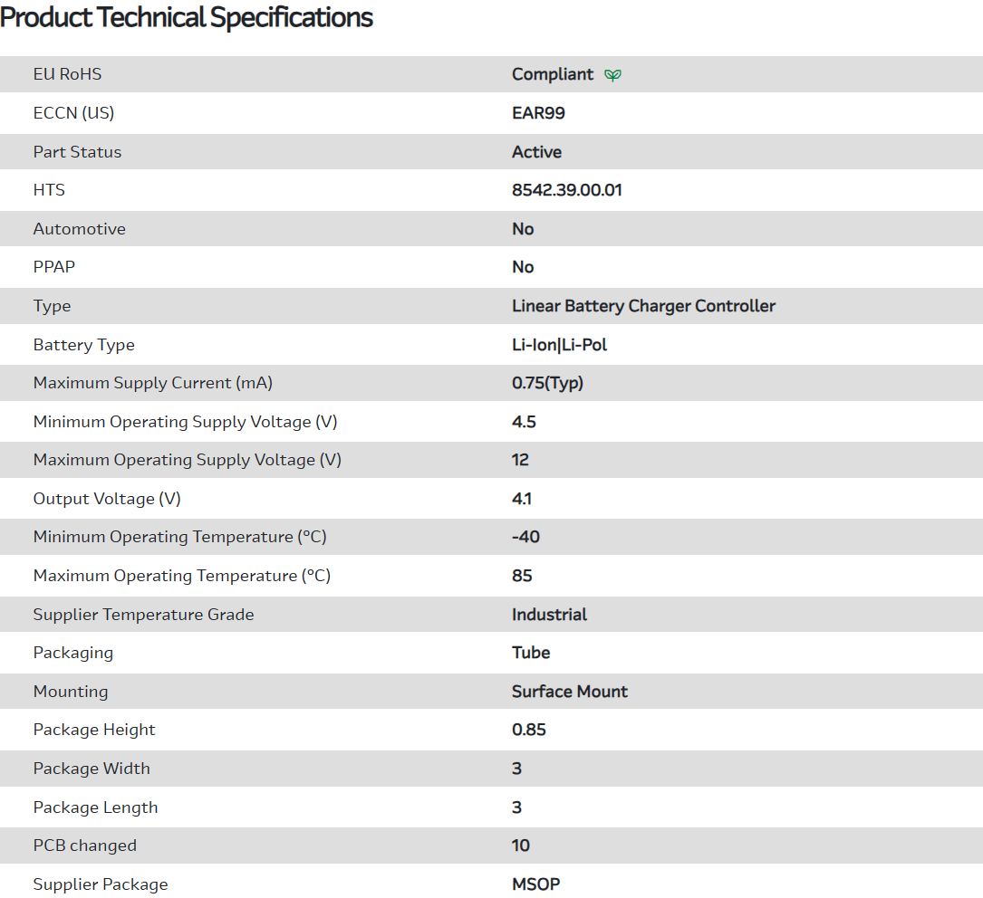
Task: Click the Minimum Operating Temperature -40 value
Action: click(525, 537)
